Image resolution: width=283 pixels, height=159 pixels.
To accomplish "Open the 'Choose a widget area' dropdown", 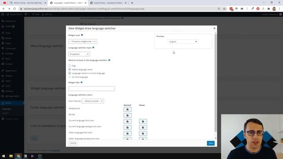I will (83, 42).
